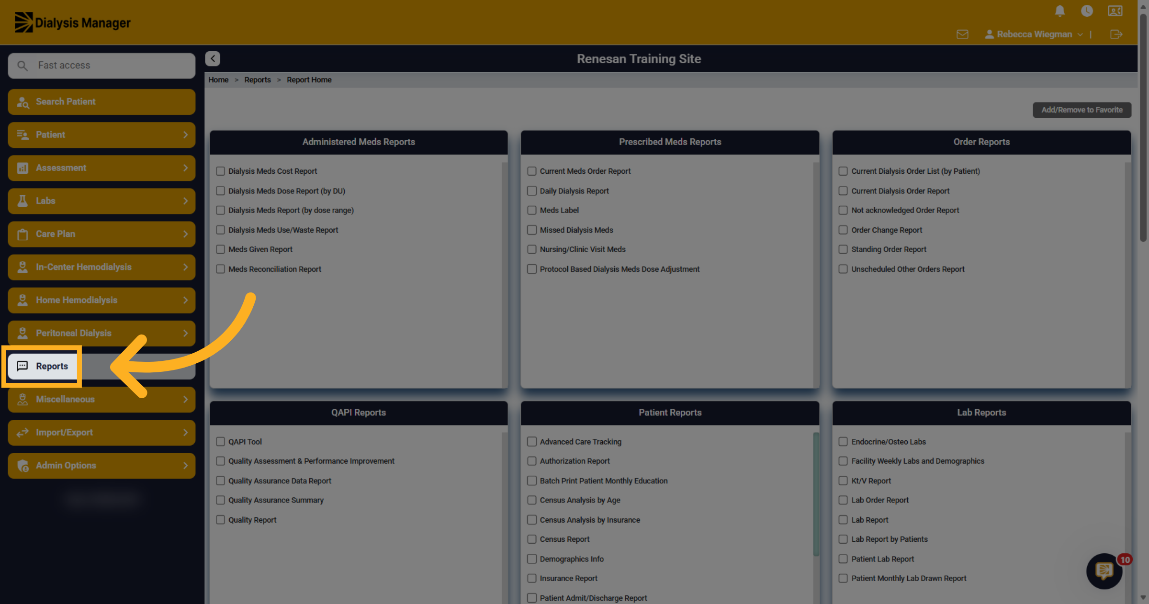Check the Dialysis Meds Cost Report box
The image size is (1149, 604).
coord(220,171)
